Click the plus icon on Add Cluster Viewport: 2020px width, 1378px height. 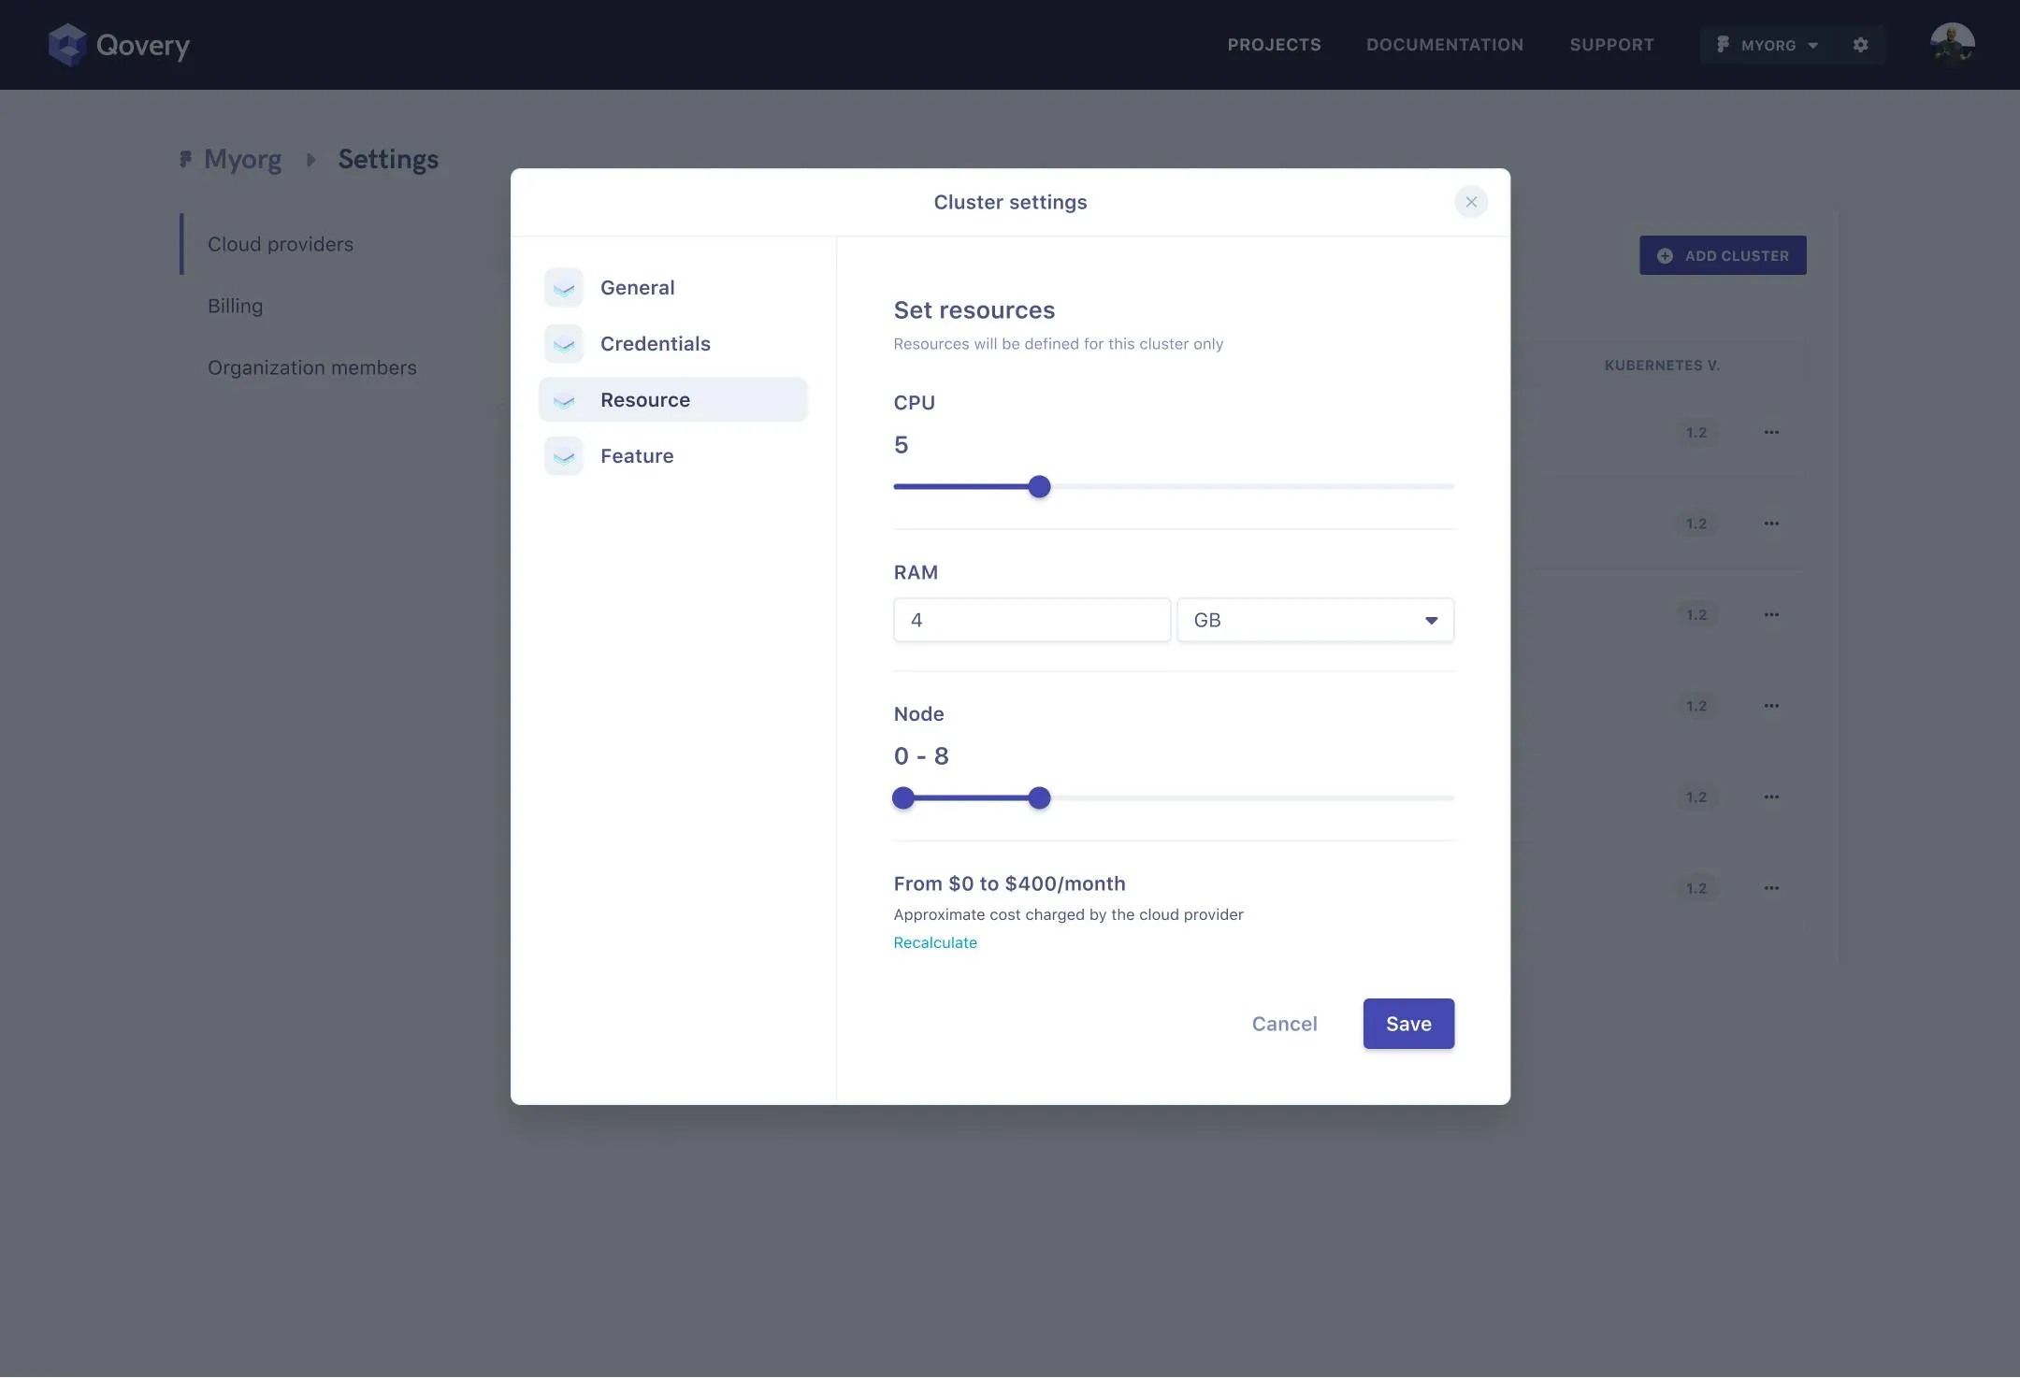point(1665,256)
